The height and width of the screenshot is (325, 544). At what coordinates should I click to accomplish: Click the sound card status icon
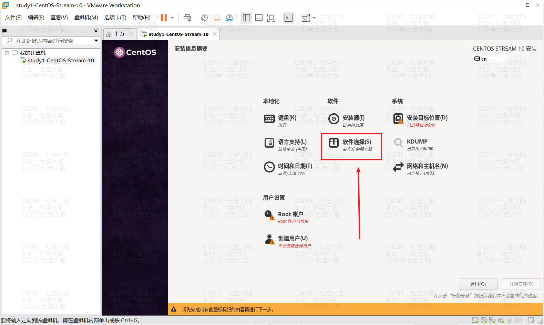(501, 321)
